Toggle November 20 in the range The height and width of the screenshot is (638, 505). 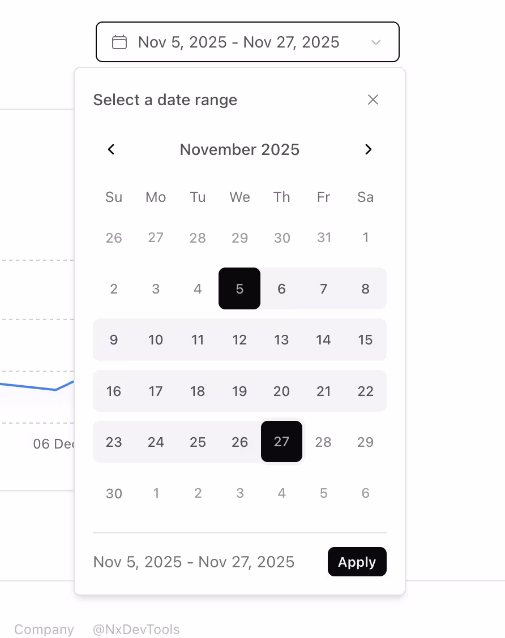pos(281,391)
